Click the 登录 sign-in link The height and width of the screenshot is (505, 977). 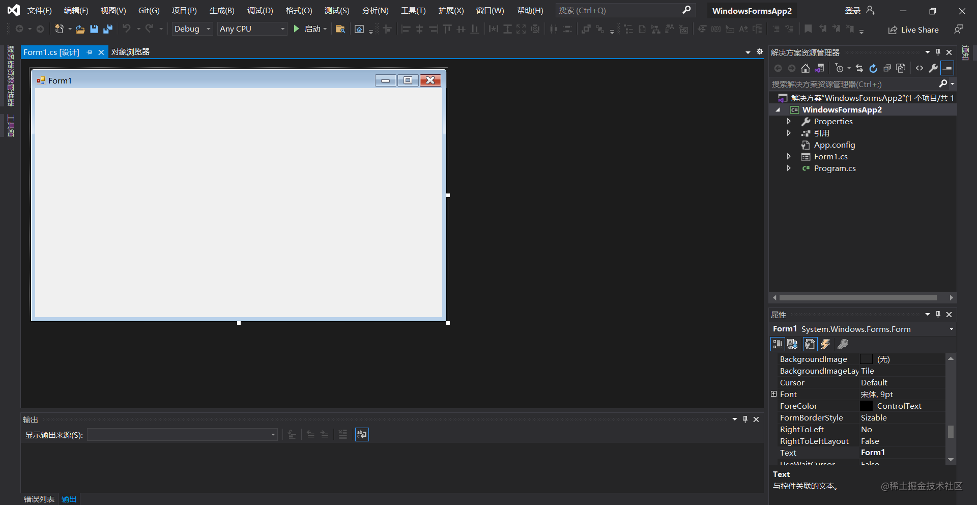[x=853, y=11]
